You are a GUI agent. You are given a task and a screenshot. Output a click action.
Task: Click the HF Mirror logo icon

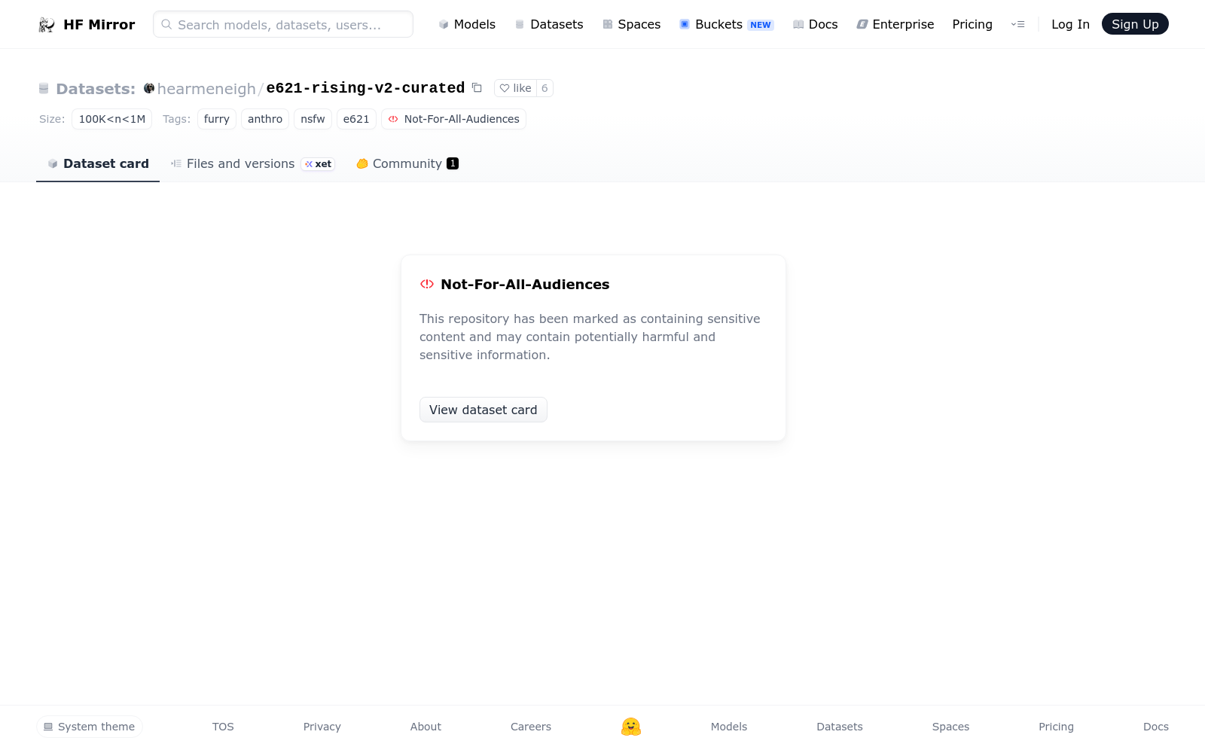(47, 25)
